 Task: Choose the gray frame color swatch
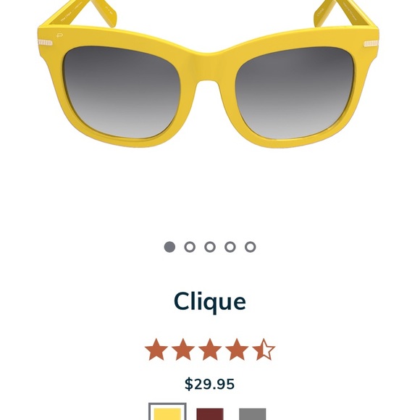(x=252, y=414)
